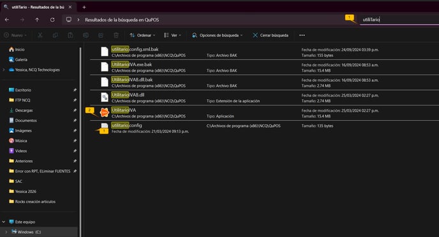Screen dimensions: 439x237
Task: Open Videos in the sidebar
Action: (18, 151)
